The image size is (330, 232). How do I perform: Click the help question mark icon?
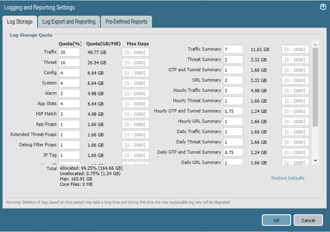323,7
